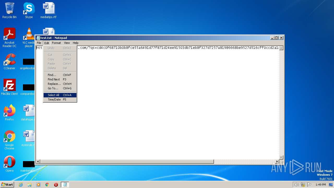The image size is (334, 188).
Task: Click the grayed Paste menu entry
Action: pyautogui.click(x=60, y=64)
